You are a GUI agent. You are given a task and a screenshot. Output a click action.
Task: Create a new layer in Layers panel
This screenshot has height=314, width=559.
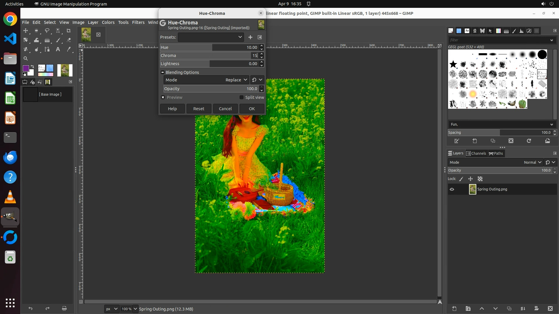click(454, 308)
